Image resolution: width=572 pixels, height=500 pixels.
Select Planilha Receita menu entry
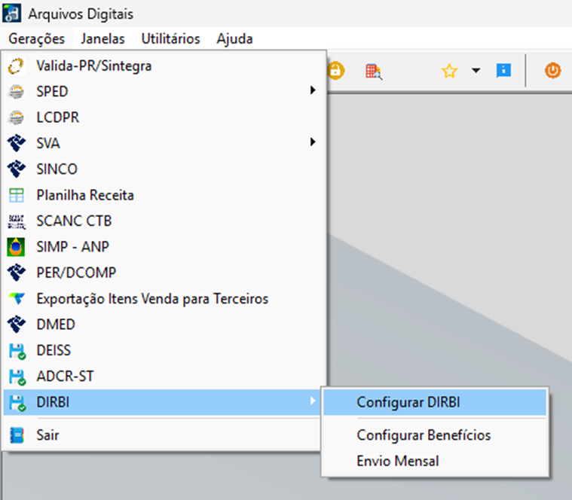(x=164, y=195)
